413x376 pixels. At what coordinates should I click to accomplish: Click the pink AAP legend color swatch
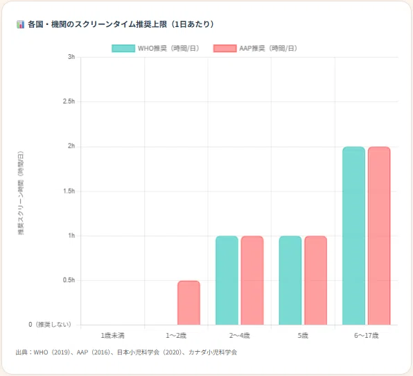coord(225,49)
